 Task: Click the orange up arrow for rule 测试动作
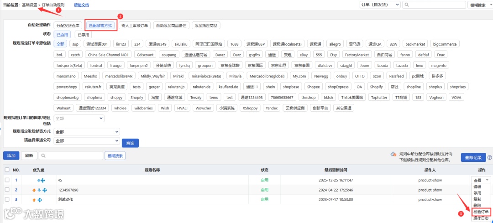click(x=34, y=200)
